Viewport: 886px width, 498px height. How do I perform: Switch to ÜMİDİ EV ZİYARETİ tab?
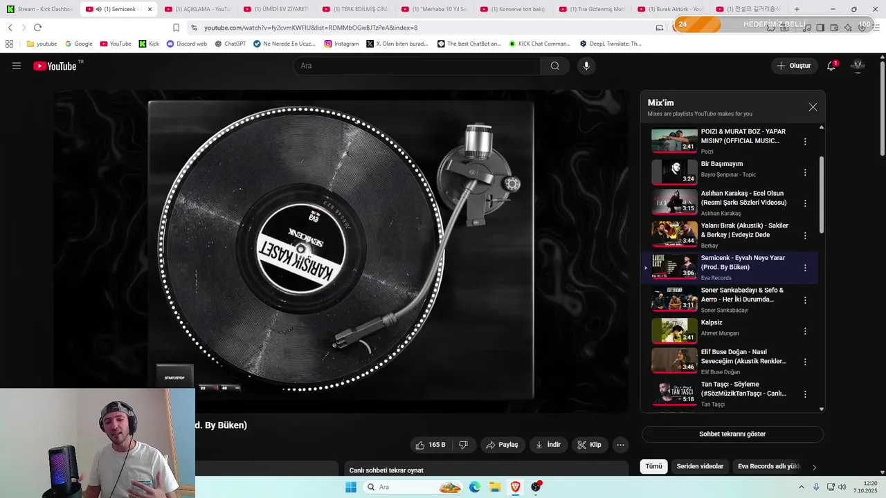(x=275, y=9)
